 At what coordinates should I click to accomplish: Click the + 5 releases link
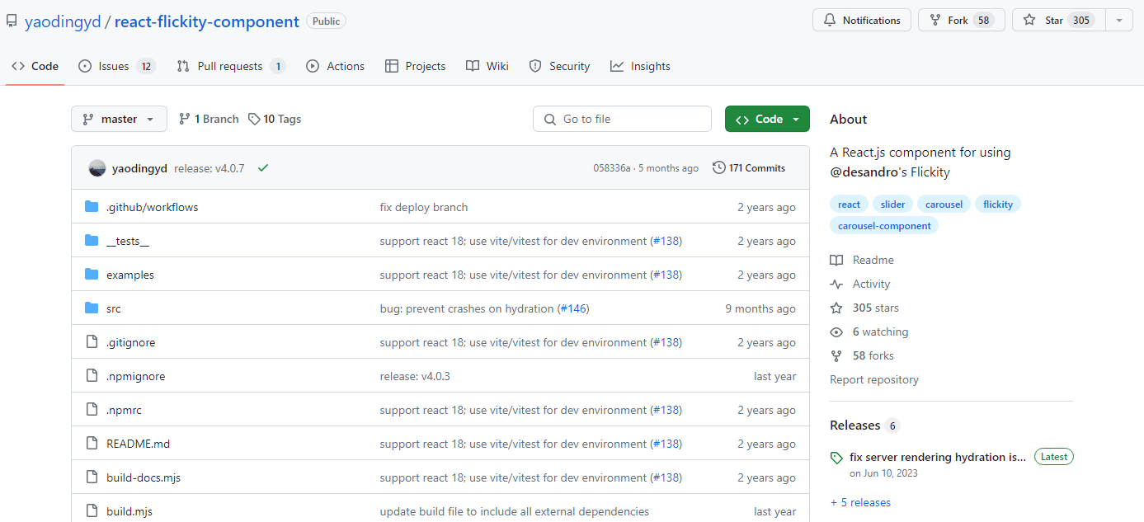(860, 502)
